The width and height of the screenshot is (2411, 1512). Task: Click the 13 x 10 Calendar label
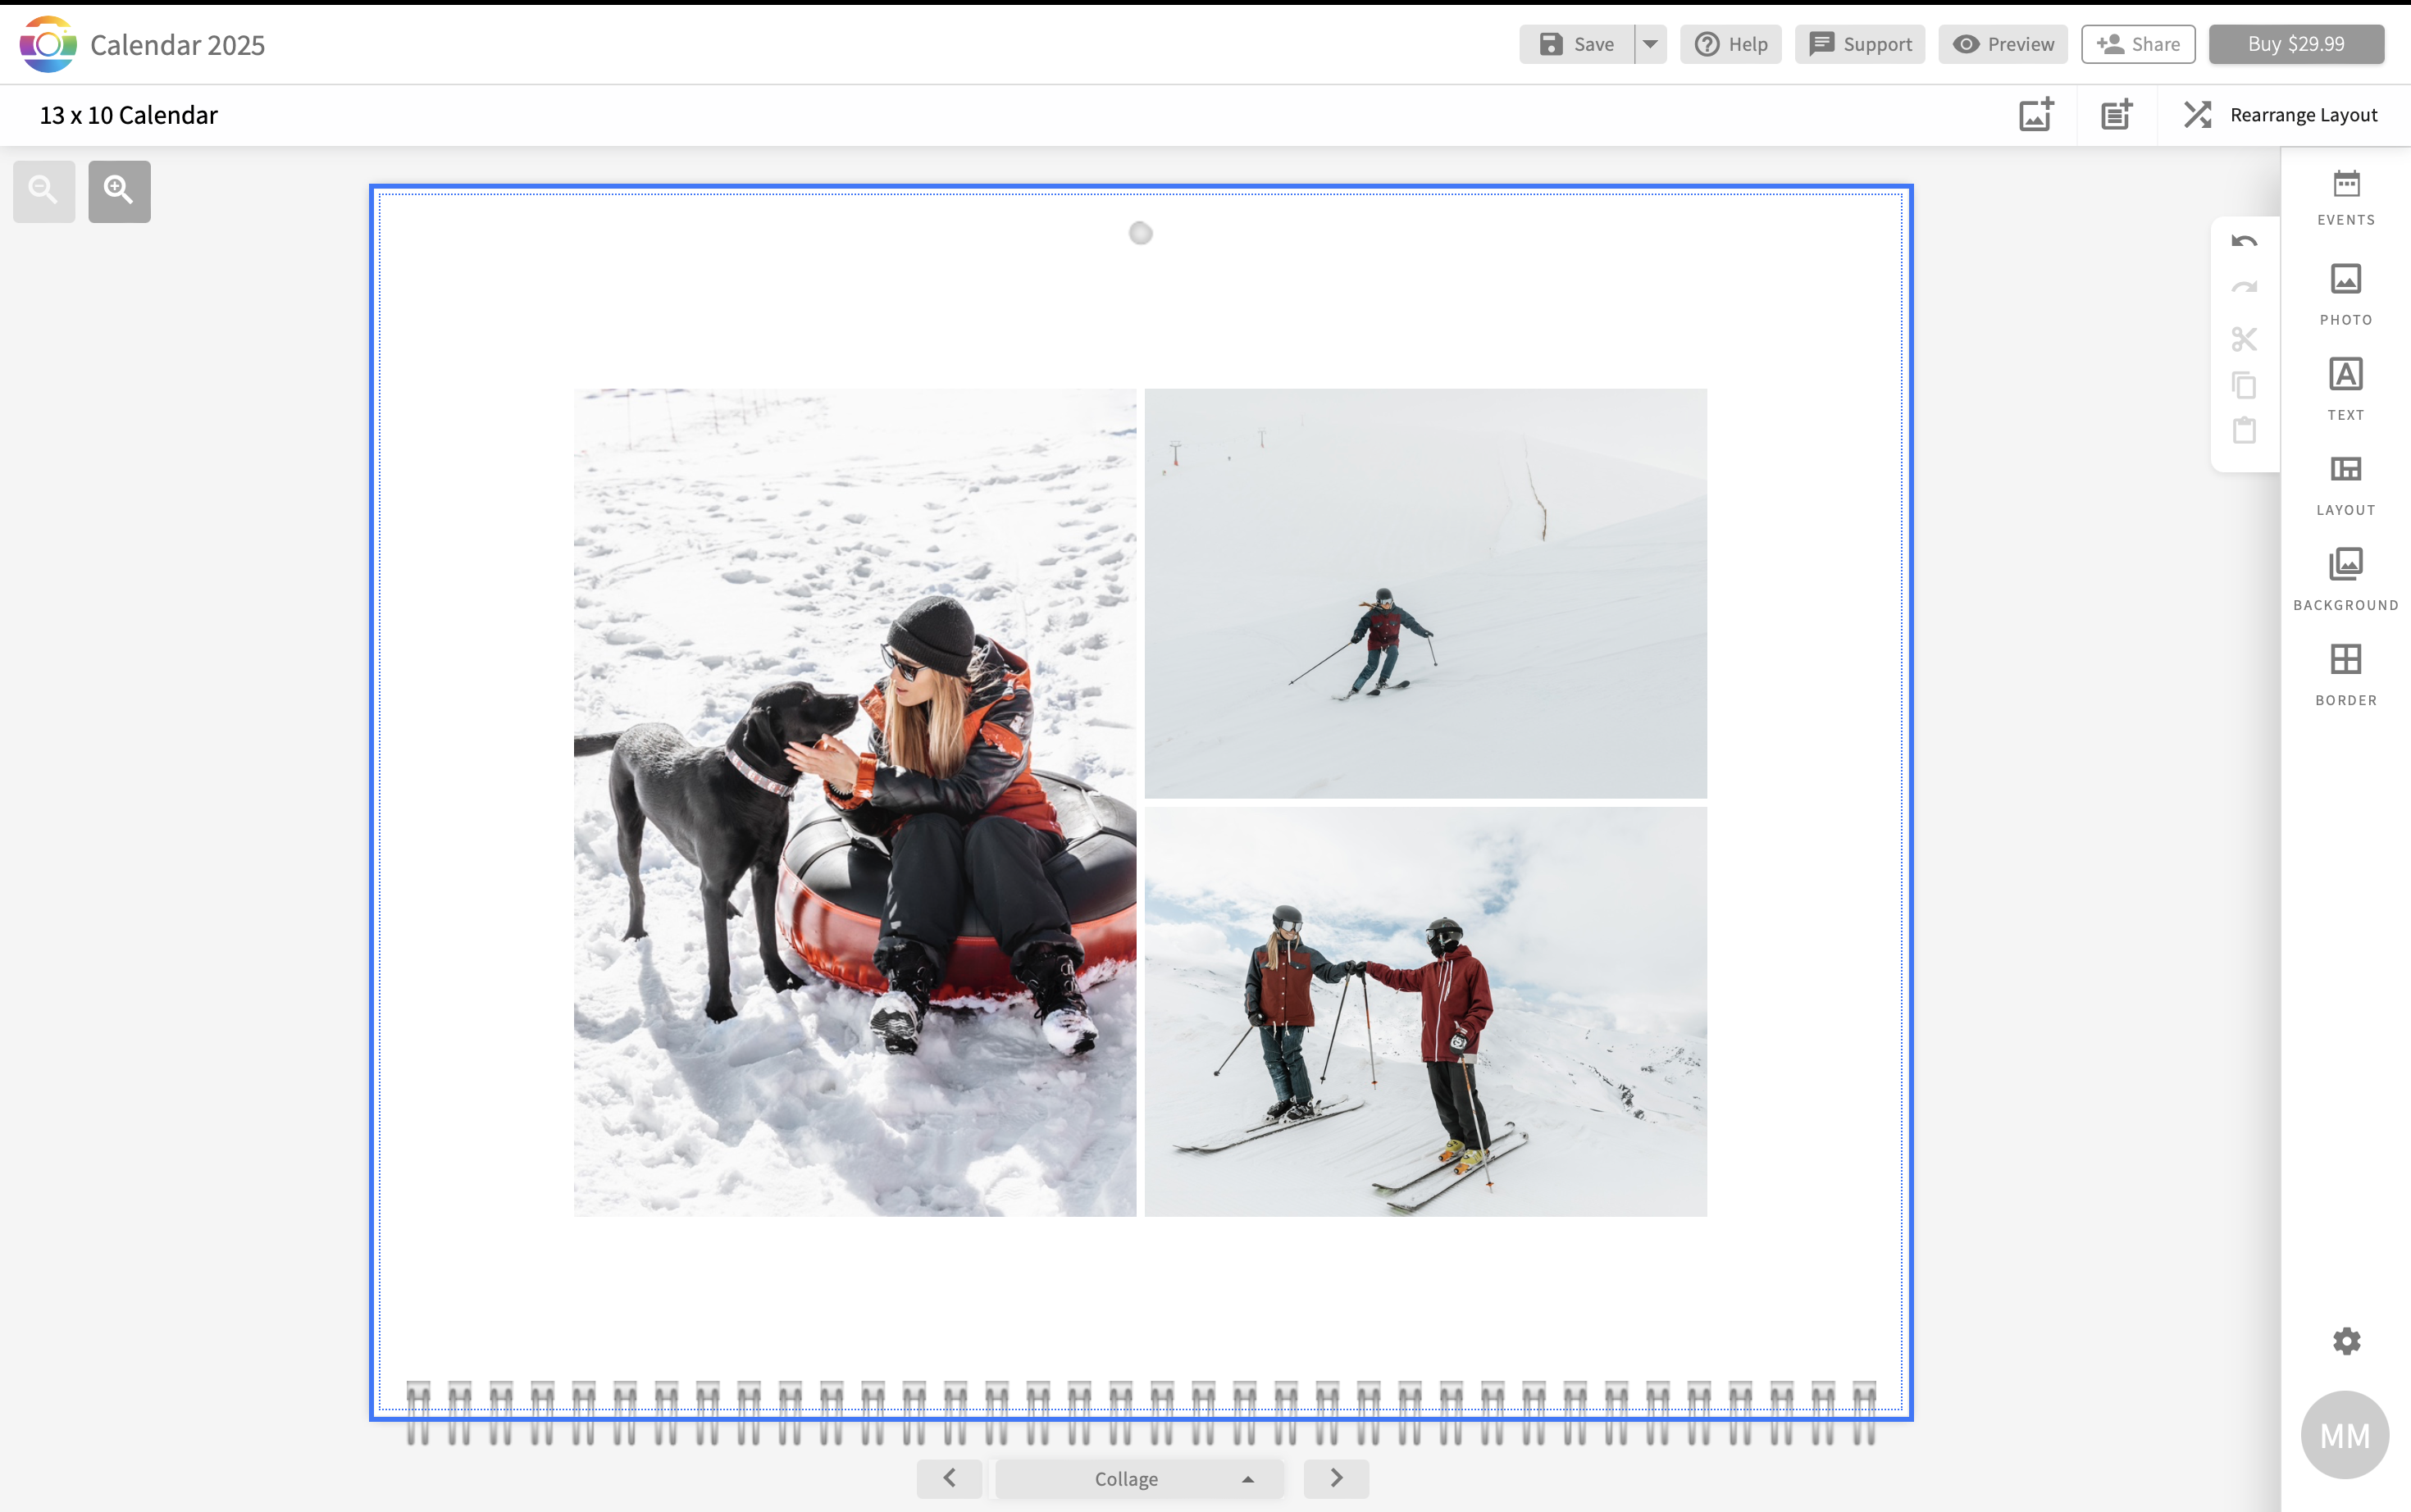tap(128, 115)
